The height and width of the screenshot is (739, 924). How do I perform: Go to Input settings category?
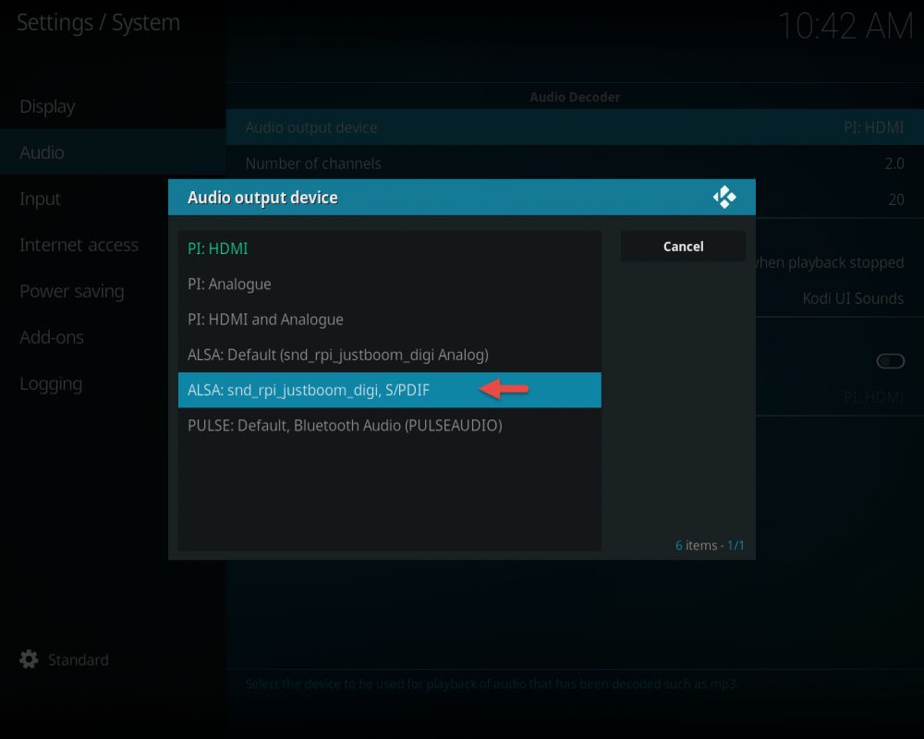pyautogui.click(x=41, y=199)
